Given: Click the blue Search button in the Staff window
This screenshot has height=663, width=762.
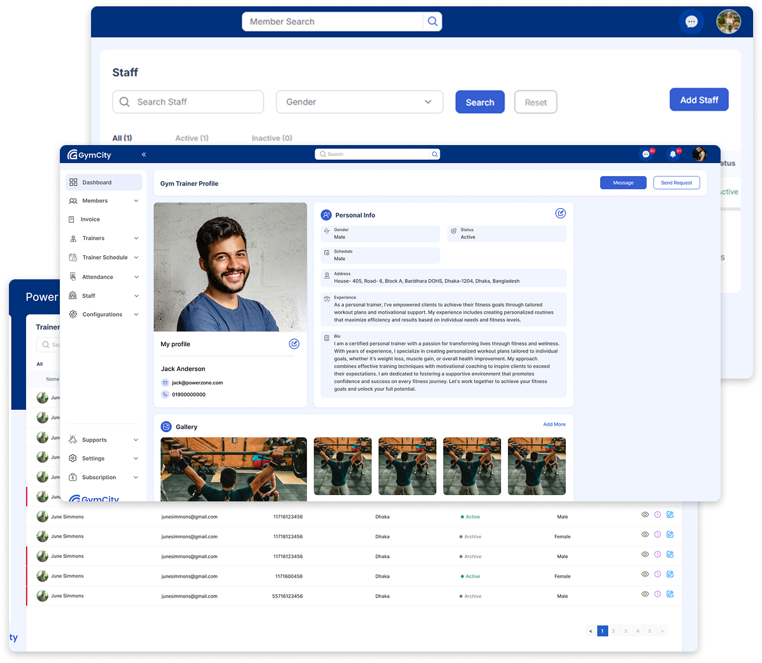Looking at the screenshot, I should [479, 102].
